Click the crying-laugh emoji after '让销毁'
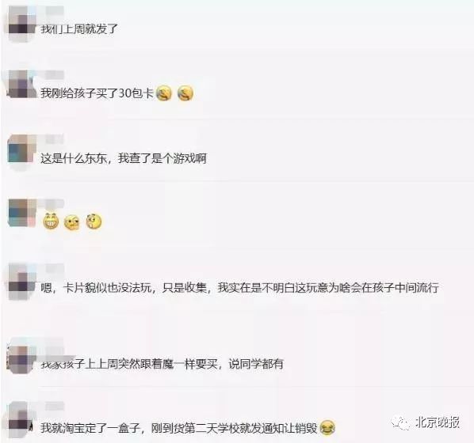 click(327, 428)
